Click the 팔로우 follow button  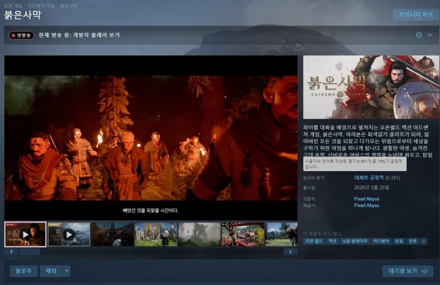[x=23, y=271]
